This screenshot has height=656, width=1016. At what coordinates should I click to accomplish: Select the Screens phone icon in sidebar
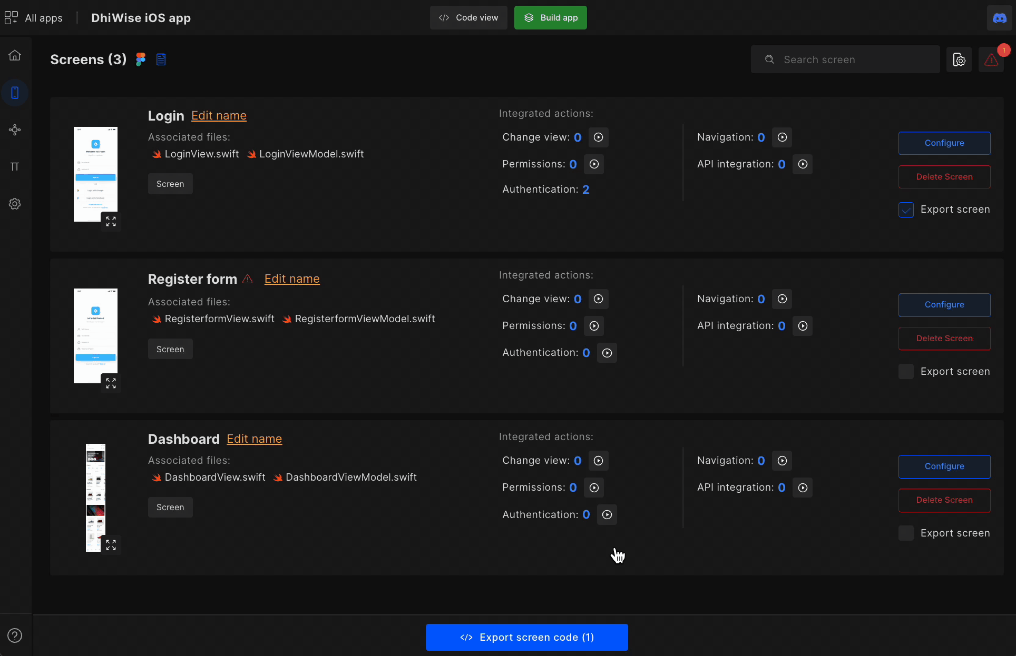pyautogui.click(x=15, y=93)
